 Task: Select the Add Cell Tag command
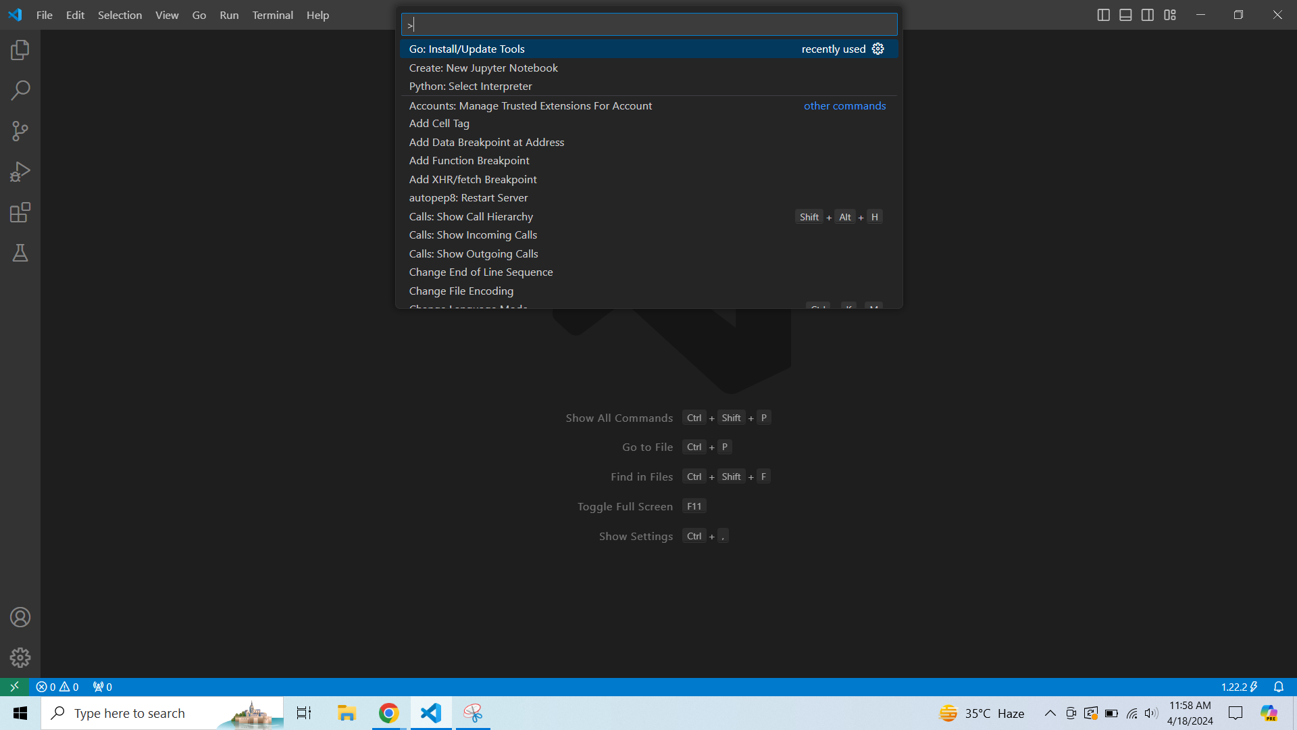(648, 123)
